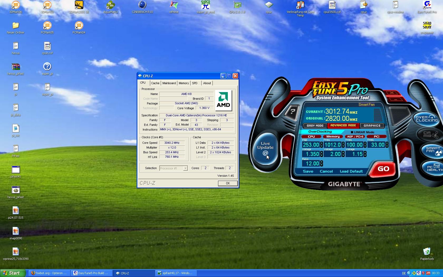Adjust PCI-E voltage 1.15 stepper
Image resolution: width=443 pixels, height=277 pixels.
[x=365, y=154]
